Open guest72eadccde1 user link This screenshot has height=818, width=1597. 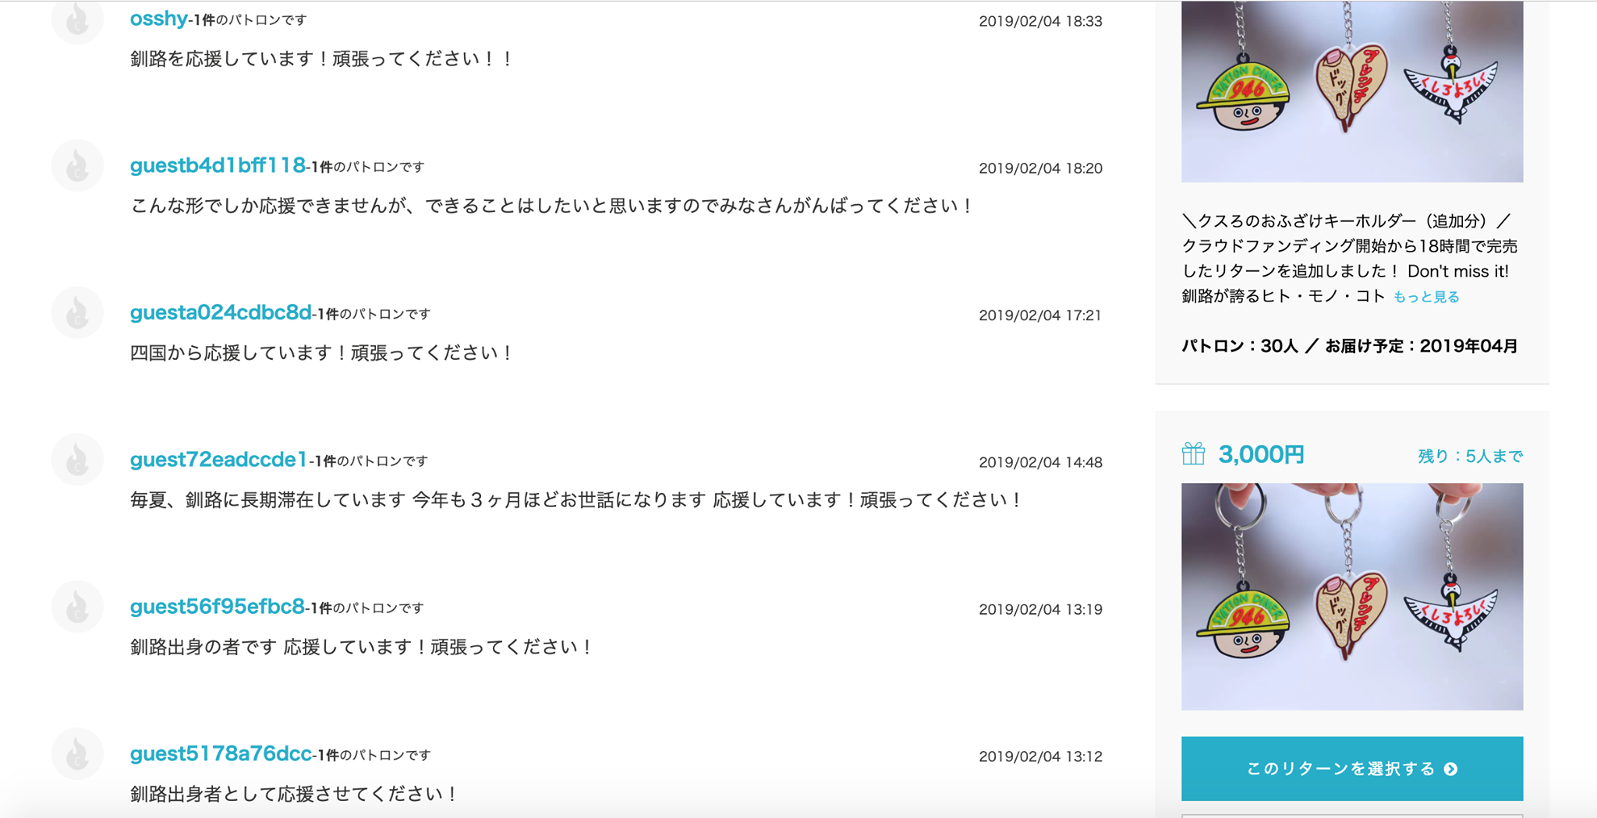click(x=219, y=460)
